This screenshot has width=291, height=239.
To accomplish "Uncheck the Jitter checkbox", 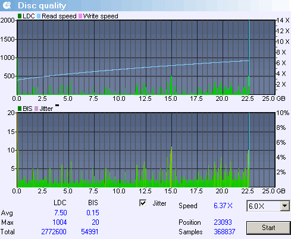I will (x=143, y=203).
